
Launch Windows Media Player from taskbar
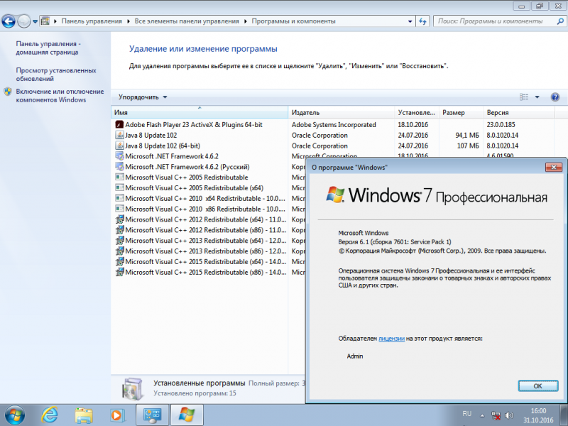pyautogui.click(x=117, y=415)
